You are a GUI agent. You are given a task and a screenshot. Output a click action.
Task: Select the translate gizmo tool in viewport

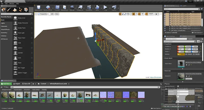120,14
